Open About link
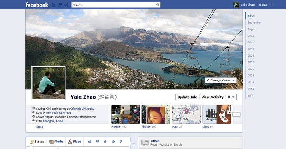 click(39, 127)
